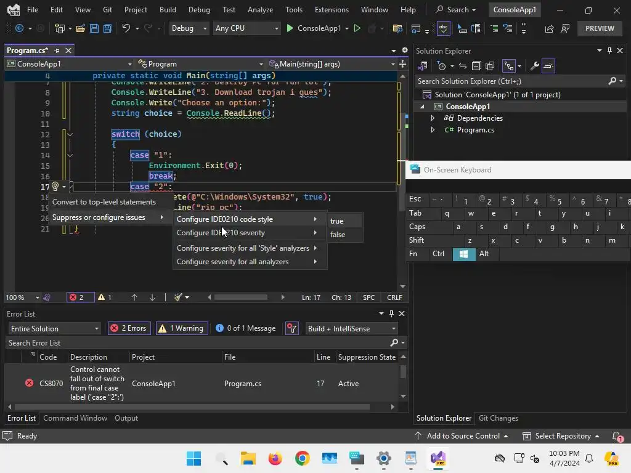Toggle the 0 of 1 Message filter

tap(245, 329)
